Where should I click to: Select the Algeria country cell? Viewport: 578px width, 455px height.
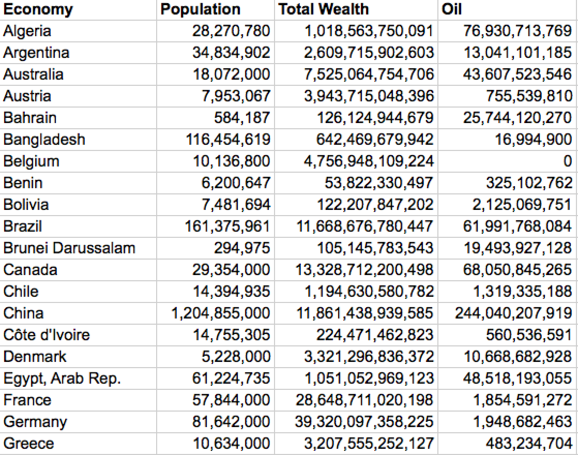pos(27,31)
